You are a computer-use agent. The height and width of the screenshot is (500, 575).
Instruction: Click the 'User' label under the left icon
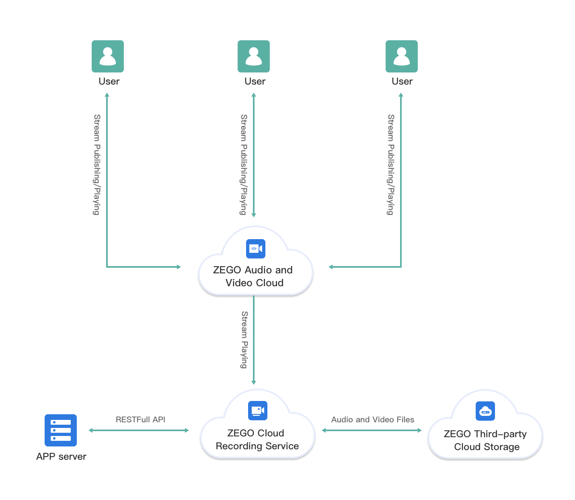click(x=109, y=81)
